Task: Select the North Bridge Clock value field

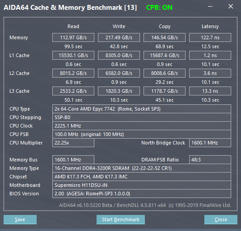Action: click(210, 143)
